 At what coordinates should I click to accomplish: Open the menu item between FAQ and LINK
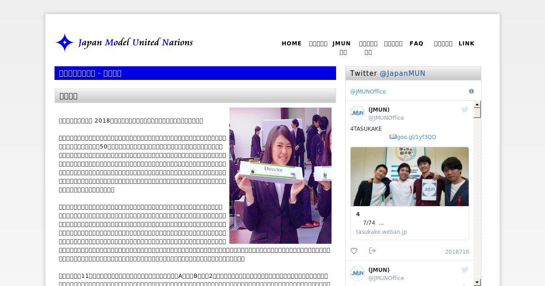pyautogui.click(x=443, y=44)
